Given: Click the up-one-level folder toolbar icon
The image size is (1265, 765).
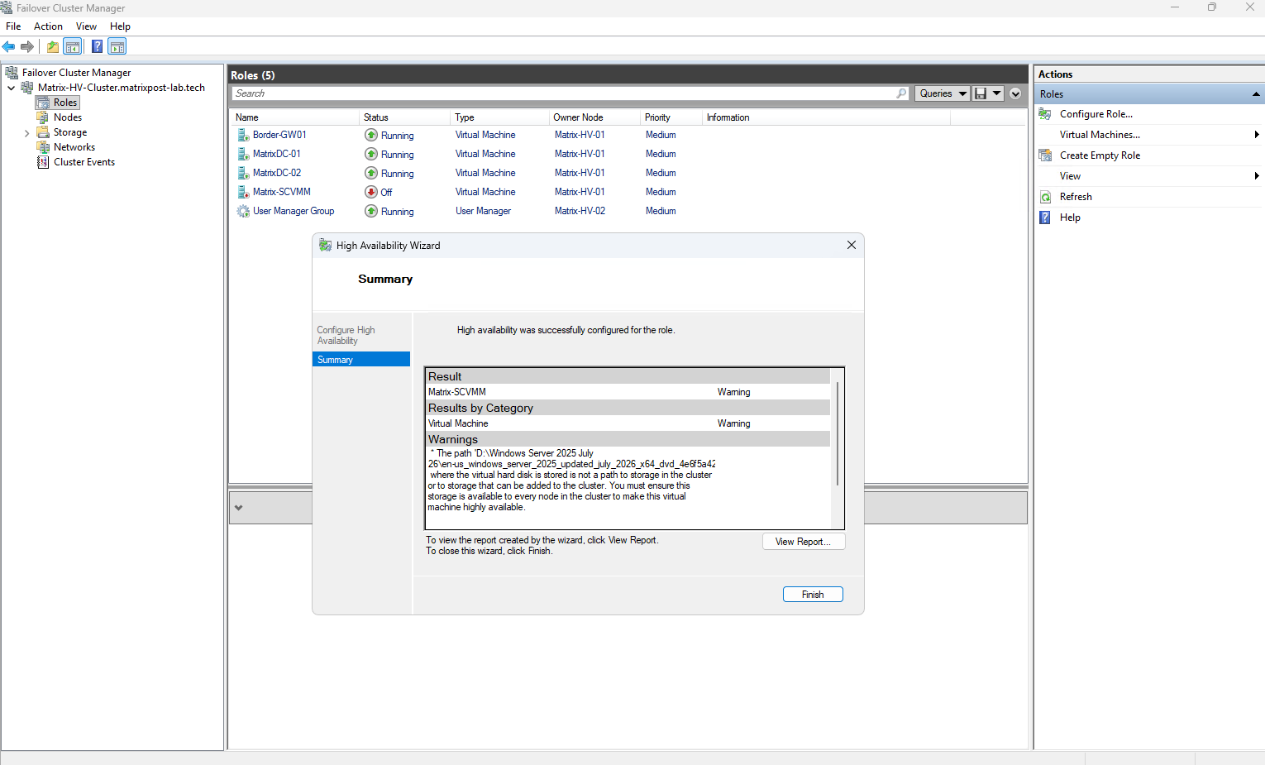Looking at the screenshot, I should click(53, 46).
